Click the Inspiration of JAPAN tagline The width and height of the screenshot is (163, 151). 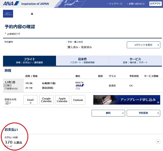[35, 4]
